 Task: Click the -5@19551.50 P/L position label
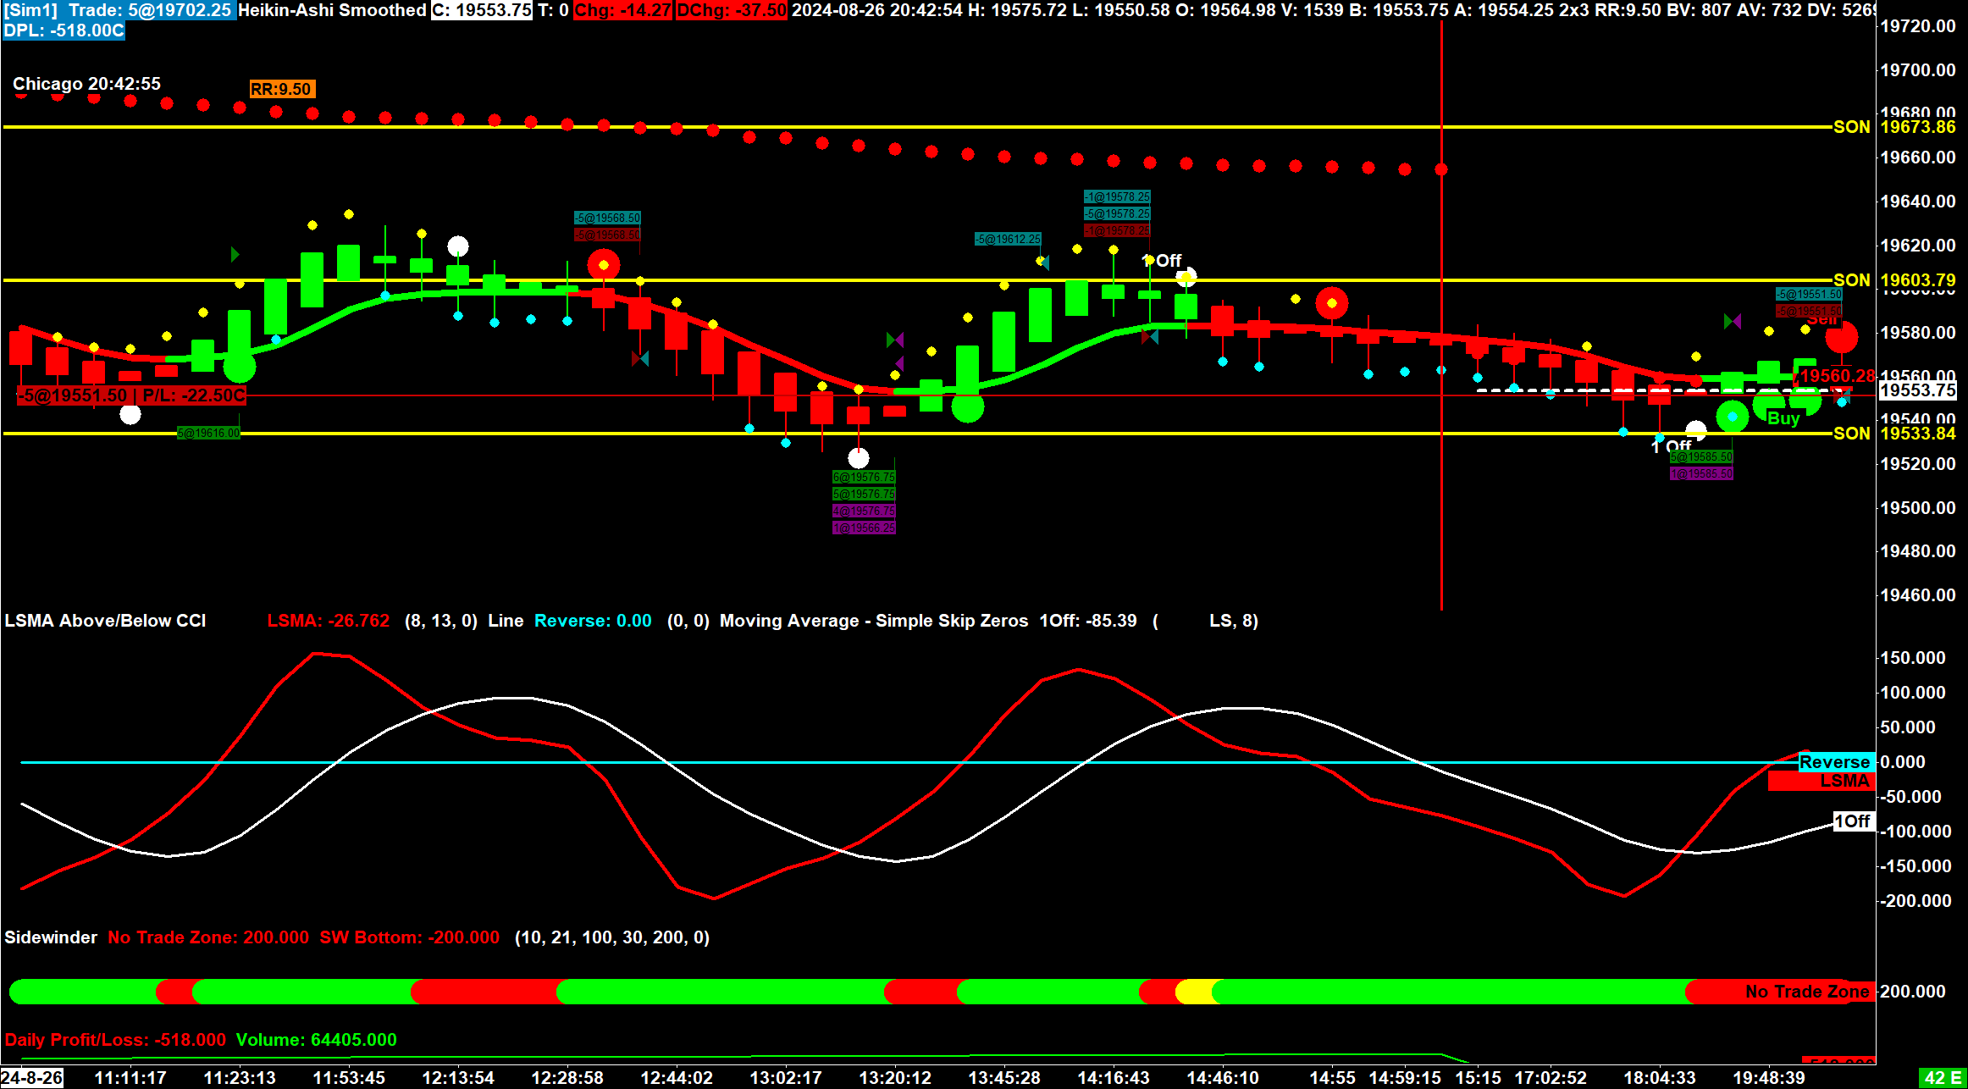point(132,395)
